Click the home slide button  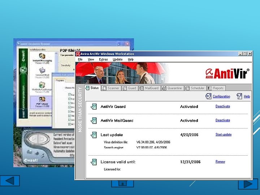tap(122, 183)
